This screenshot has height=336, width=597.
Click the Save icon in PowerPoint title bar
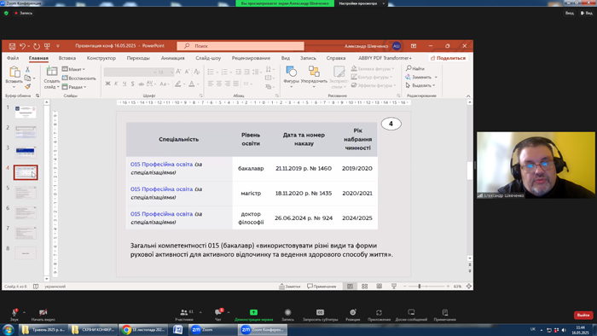(x=12, y=46)
